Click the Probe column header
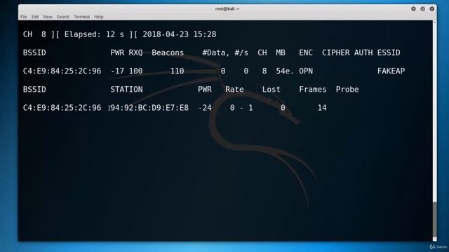449x252 pixels. [347, 90]
